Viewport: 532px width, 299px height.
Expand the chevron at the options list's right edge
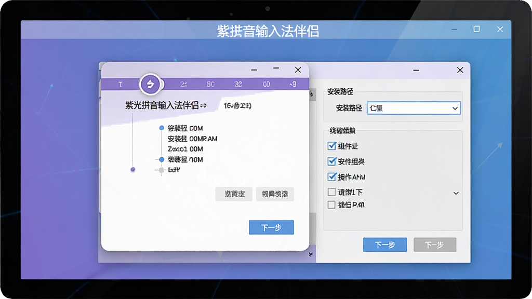click(456, 193)
